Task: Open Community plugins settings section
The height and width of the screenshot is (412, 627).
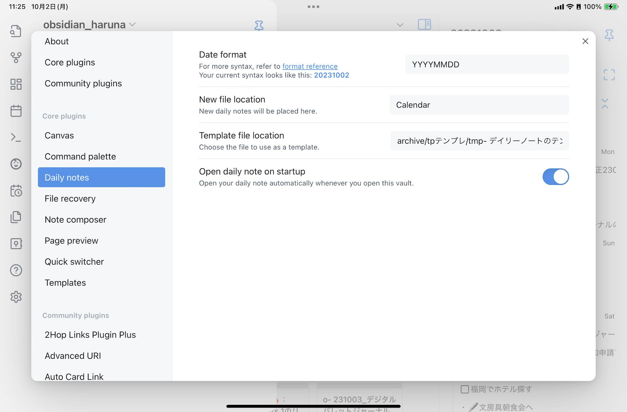Action: [83, 83]
